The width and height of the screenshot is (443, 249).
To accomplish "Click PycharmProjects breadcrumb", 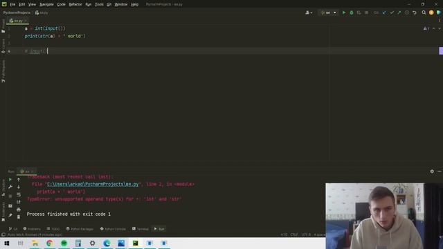I will 17,12.
